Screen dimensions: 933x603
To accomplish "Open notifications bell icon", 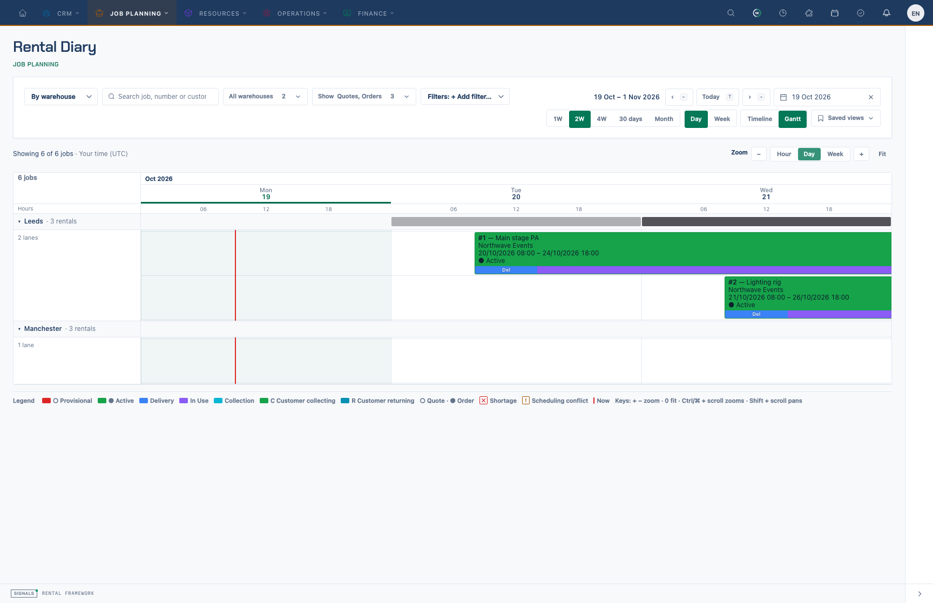I will click(887, 13).
